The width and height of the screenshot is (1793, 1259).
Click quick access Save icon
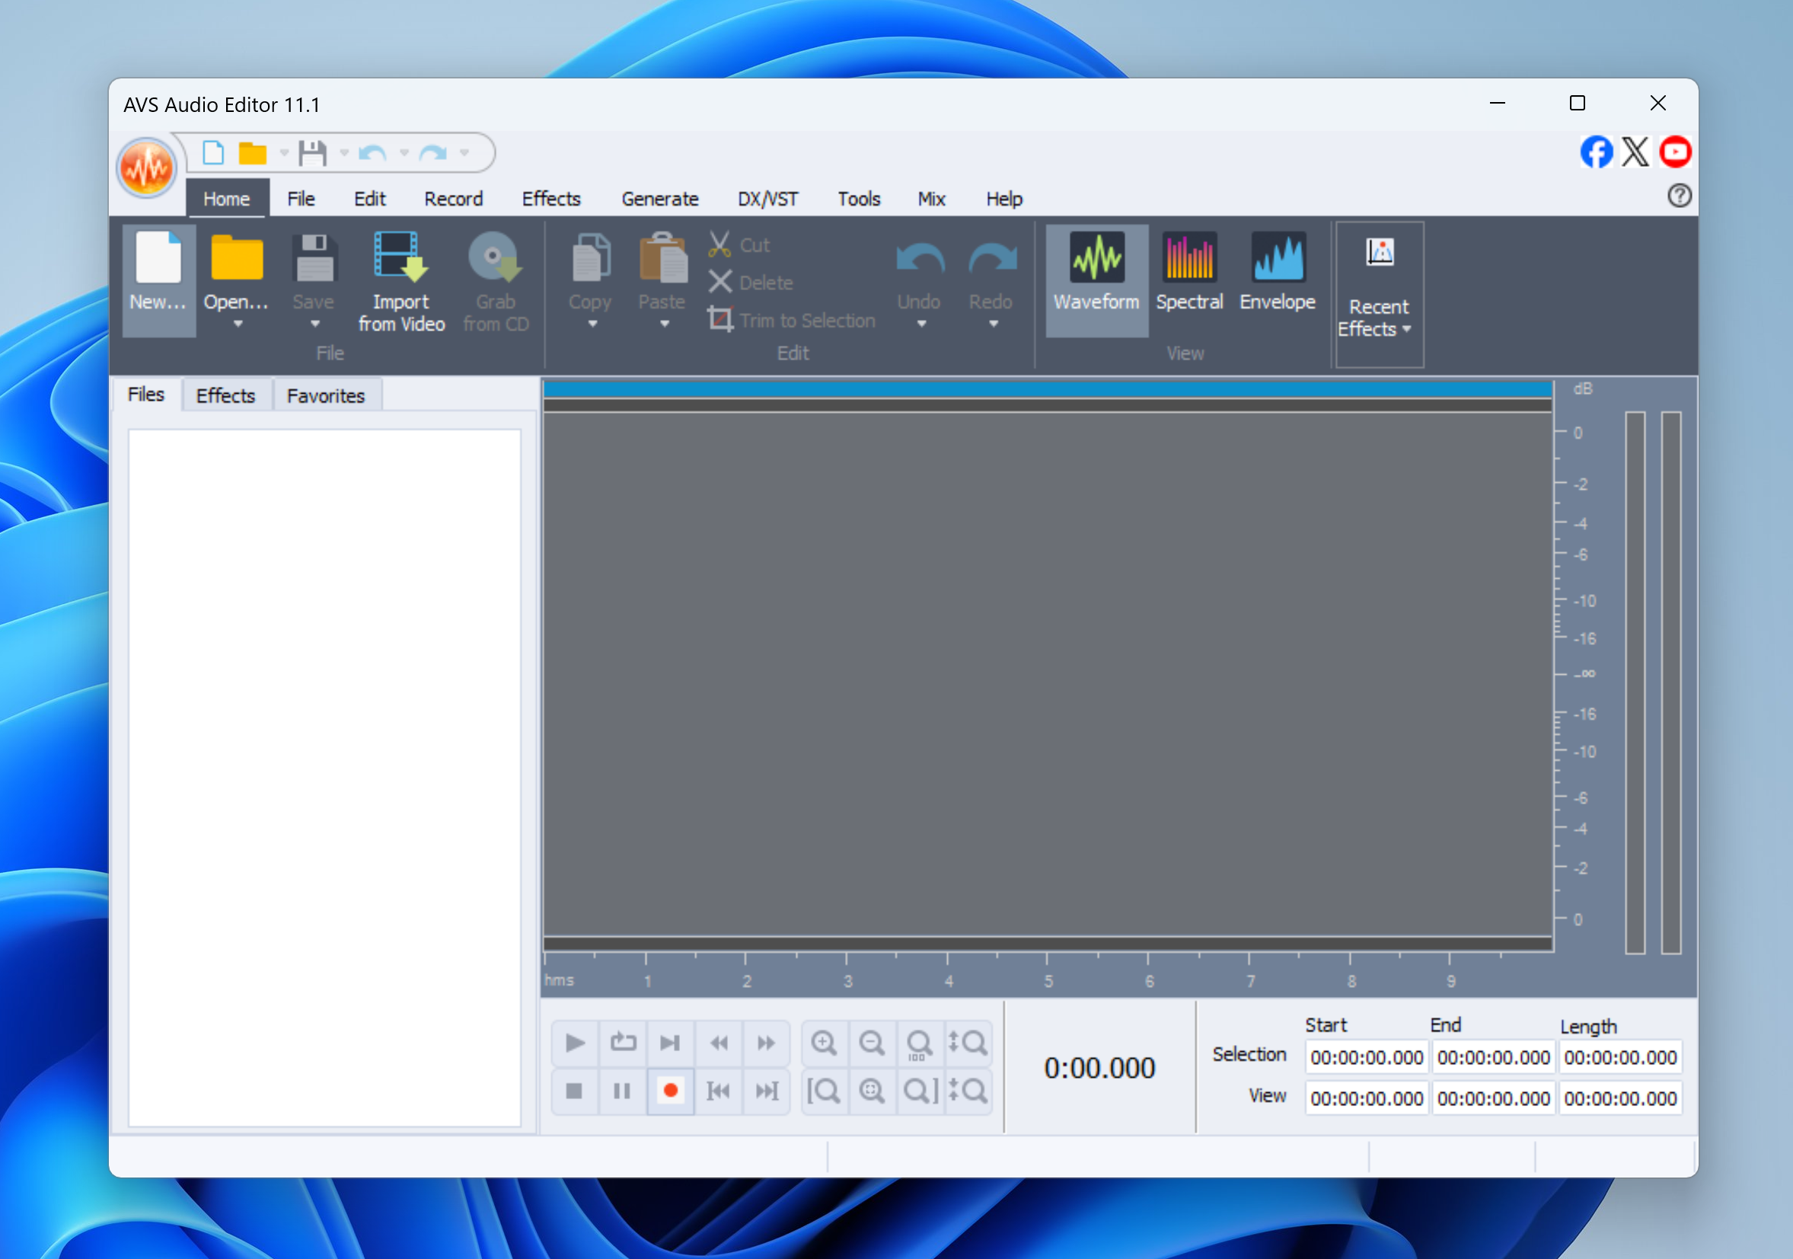pos(313,152)
